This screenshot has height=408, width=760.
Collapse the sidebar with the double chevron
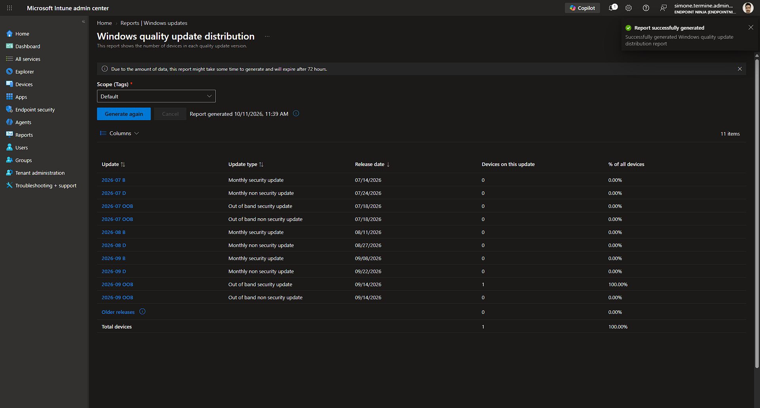(84, 22)
